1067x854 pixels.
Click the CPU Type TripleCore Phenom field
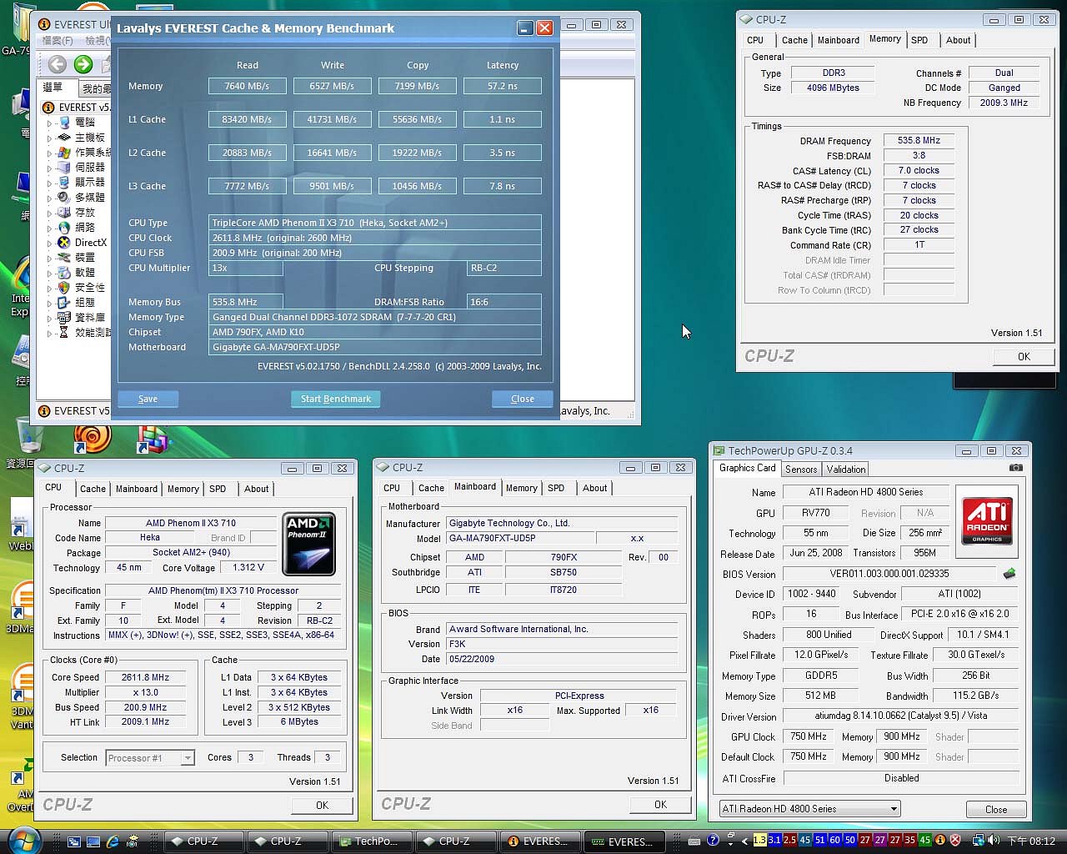pyautogui.click(x=375, y=223)
